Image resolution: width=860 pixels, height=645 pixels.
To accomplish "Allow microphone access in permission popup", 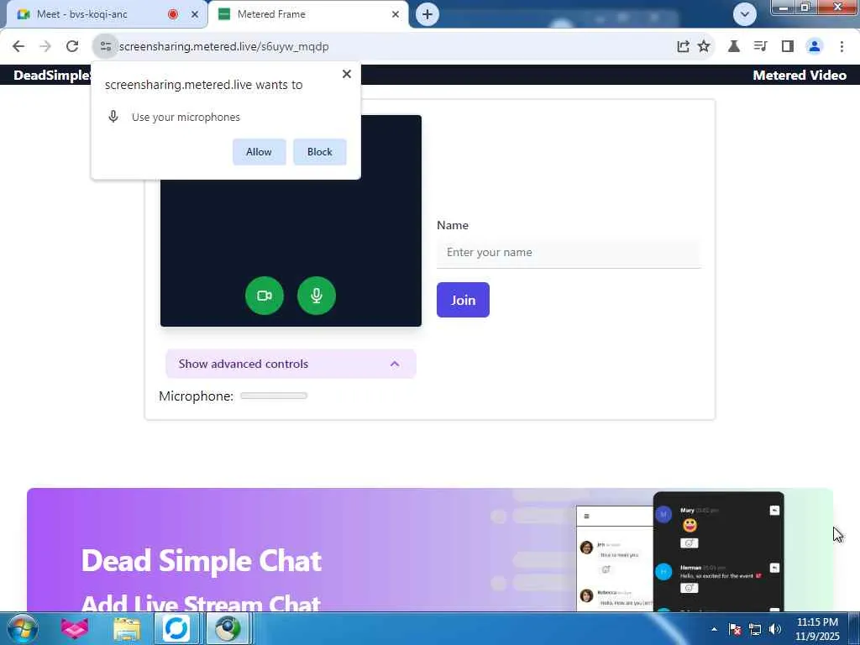I will tap(259, 152).
